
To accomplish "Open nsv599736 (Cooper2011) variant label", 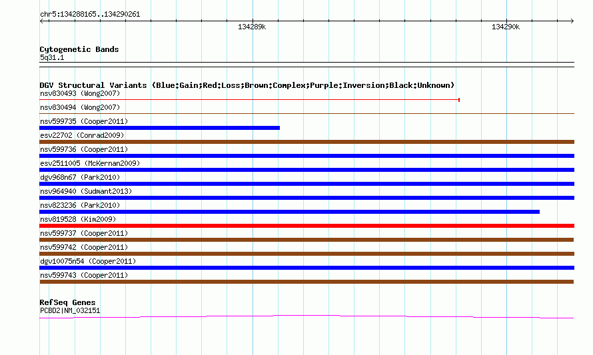I will pyautogui.click(x=84, y=149).
